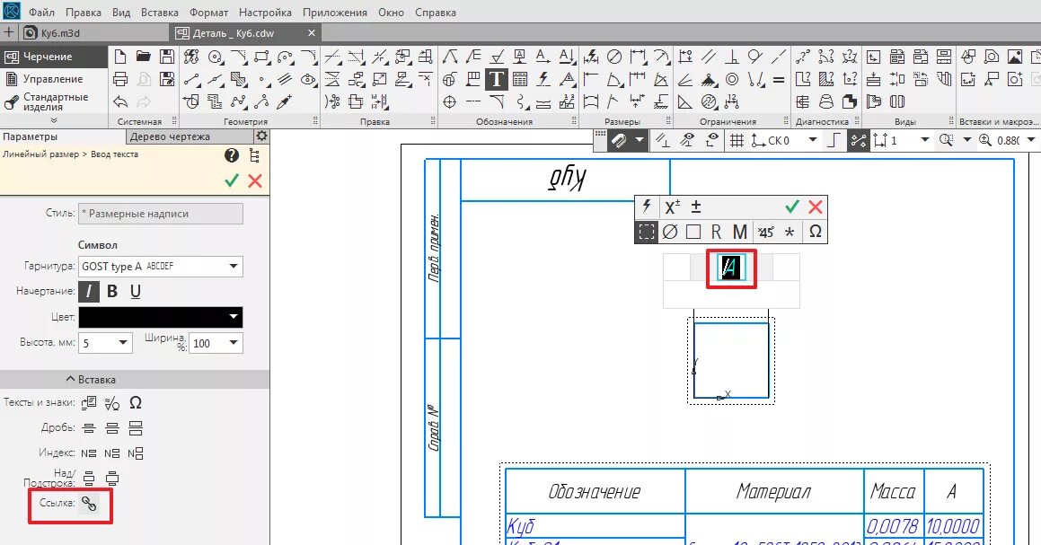Image resolution: width=1041 pixels, height=545 pixels.
Task: Click the Ссылка link icon
Action: [89, 504]
